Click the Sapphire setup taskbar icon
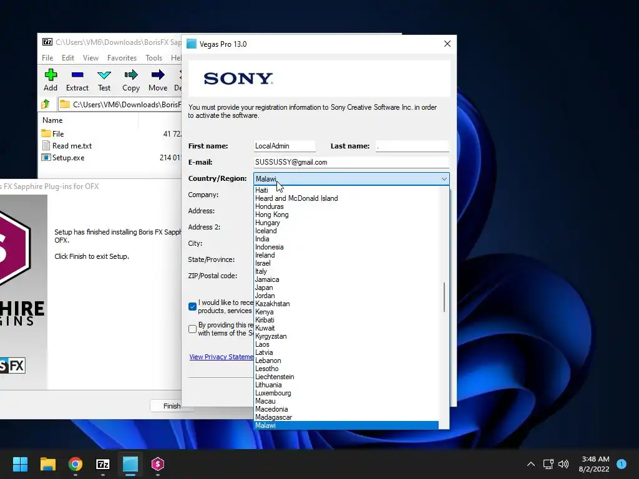639x479 pixels. coord(158,464)
